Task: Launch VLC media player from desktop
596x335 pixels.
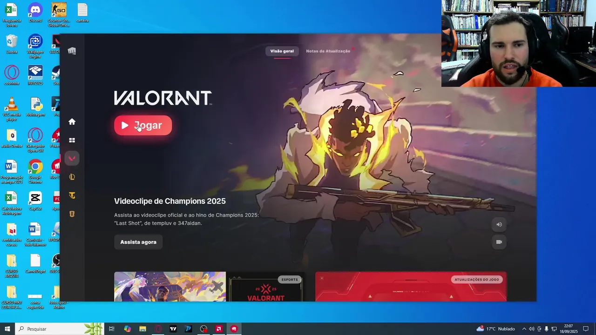Action: pyautogui.click(x=12, y=109)
